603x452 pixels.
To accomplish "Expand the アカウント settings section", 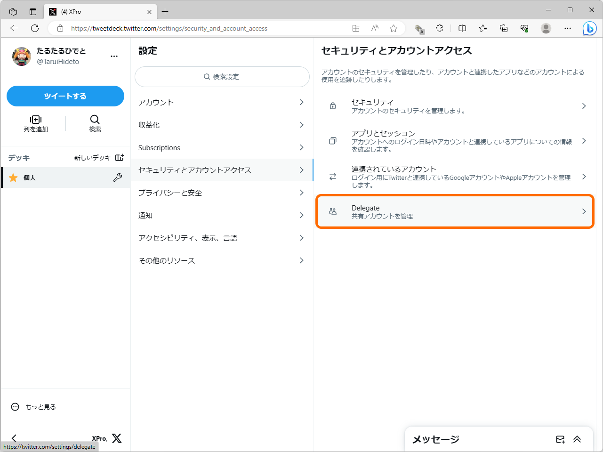I will (x=221, y=102).
